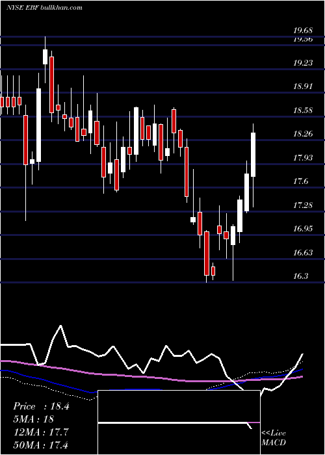This screenshot has width=325, height=455.
Task: Click the '50MA : 17.4' readout
Action: [40, 445]
